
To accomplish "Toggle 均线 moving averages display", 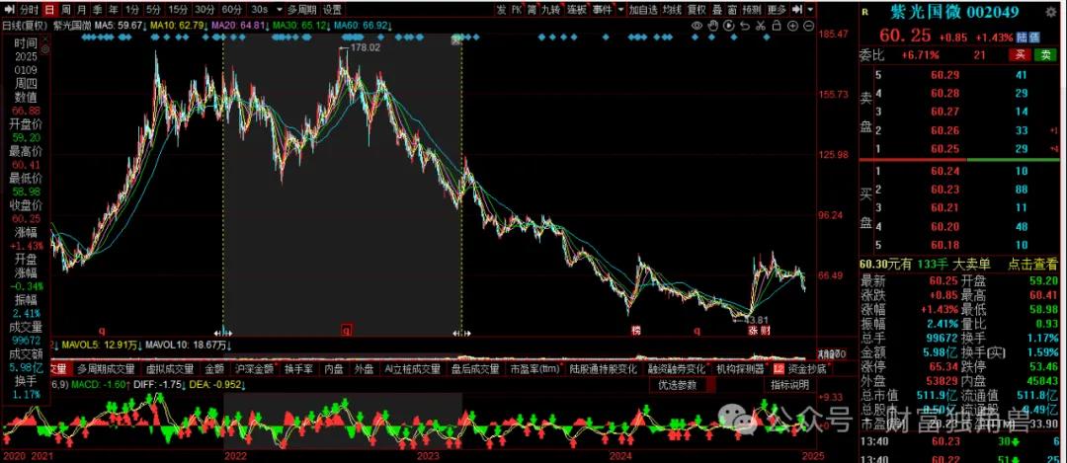I will click(672, 10).
